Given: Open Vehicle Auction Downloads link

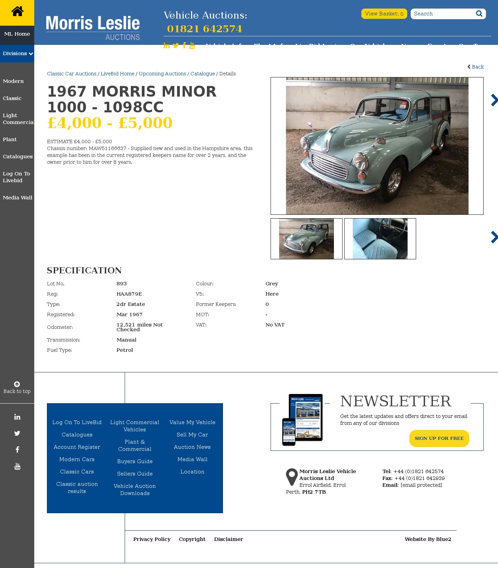Looking at the screenshot, I should (x=135, y=490).
